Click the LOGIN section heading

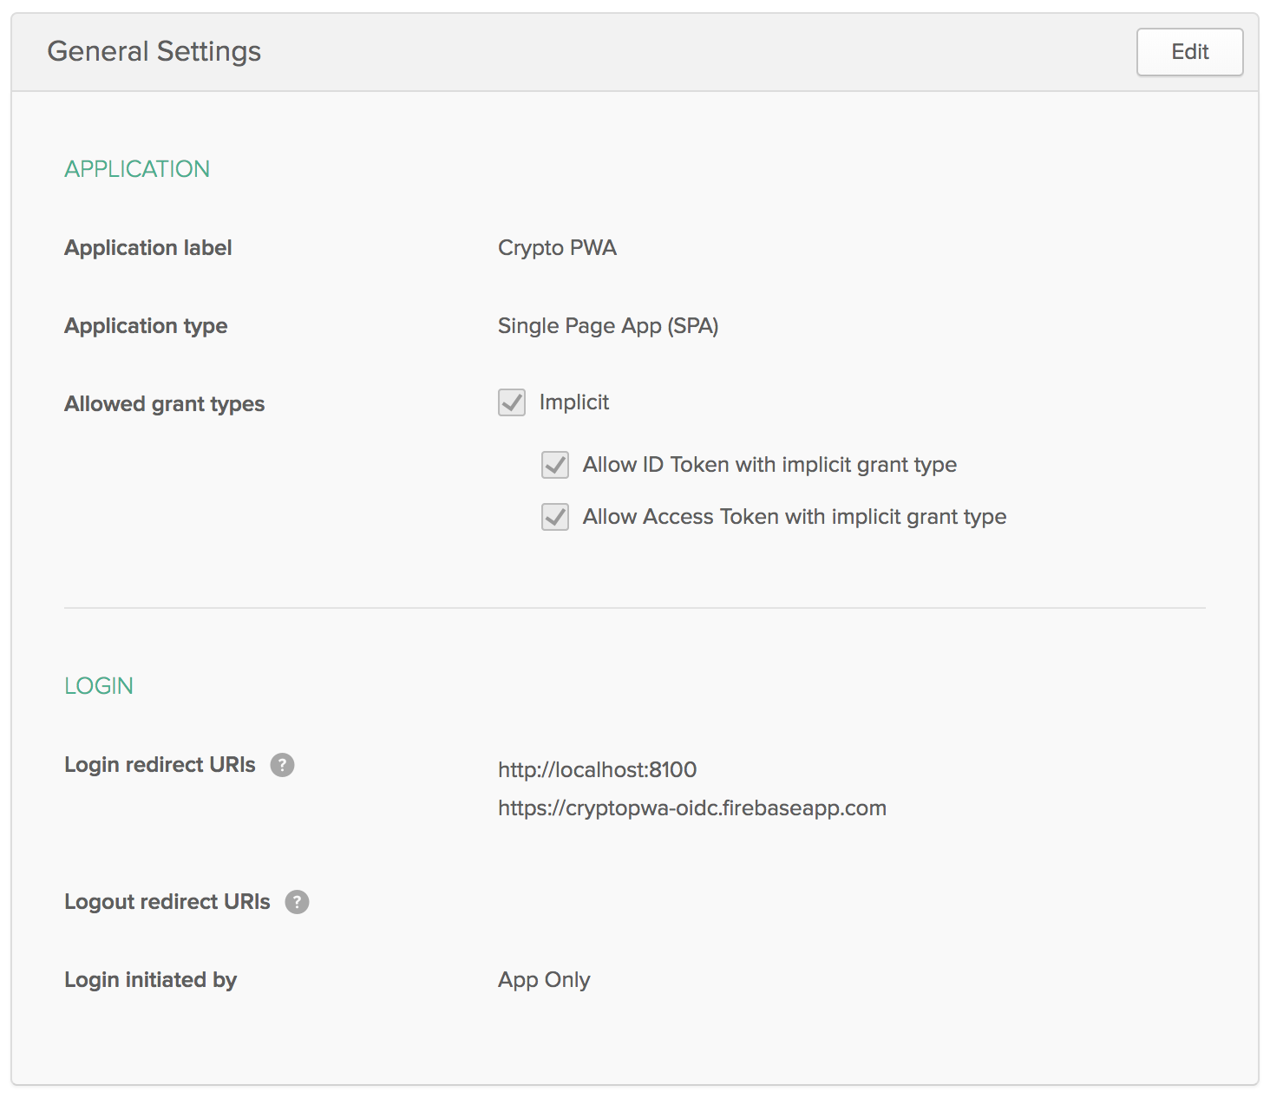(x=99, y=686)
